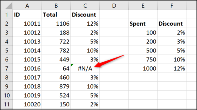Click the 'Spent' header cell

(143, 24)
